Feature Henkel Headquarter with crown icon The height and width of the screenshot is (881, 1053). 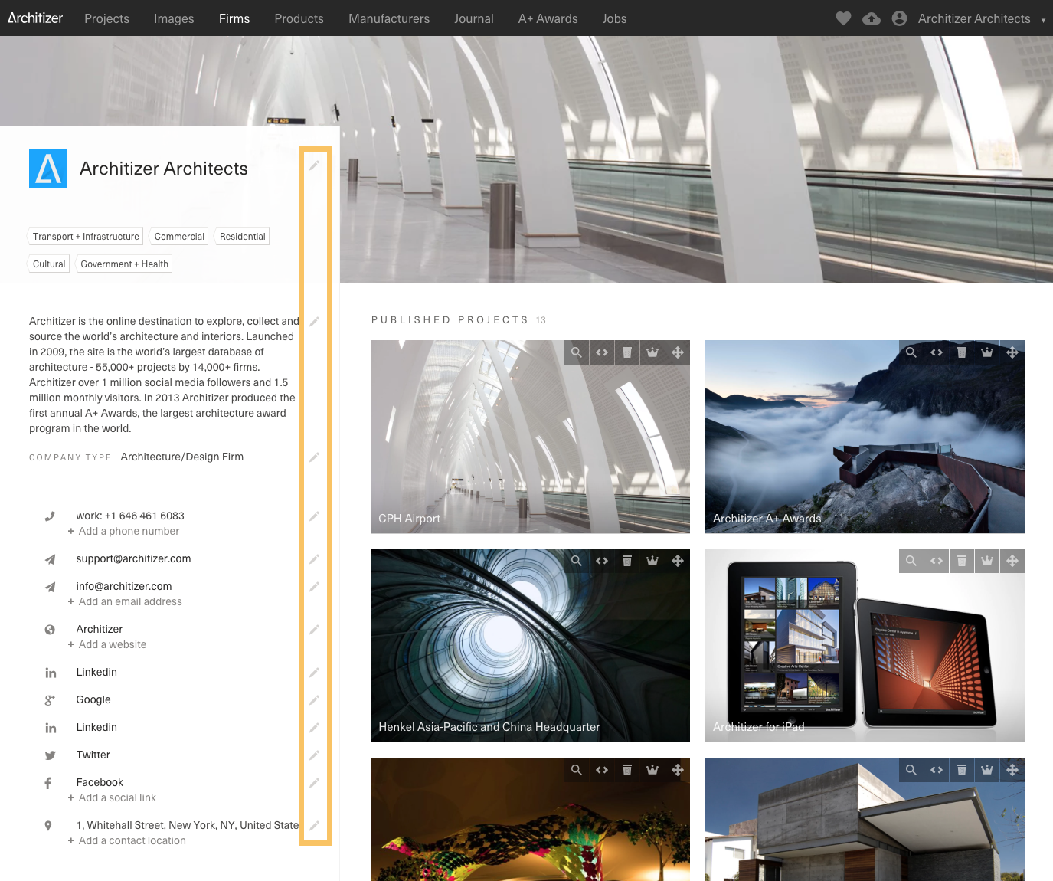point(652,561)
